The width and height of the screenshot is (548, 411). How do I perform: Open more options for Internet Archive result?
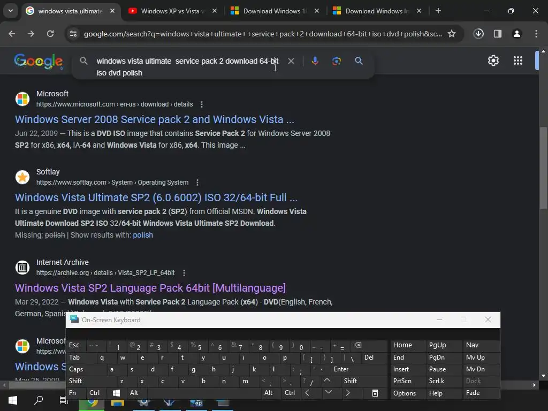(x=184, y=272)
